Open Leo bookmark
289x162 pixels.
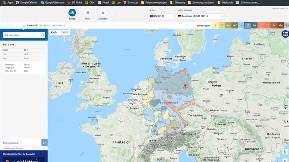pos(117,3)
